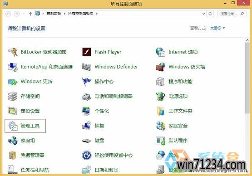Open the BitLocker 驱动器加密 icon

click(x=13, y=52)
